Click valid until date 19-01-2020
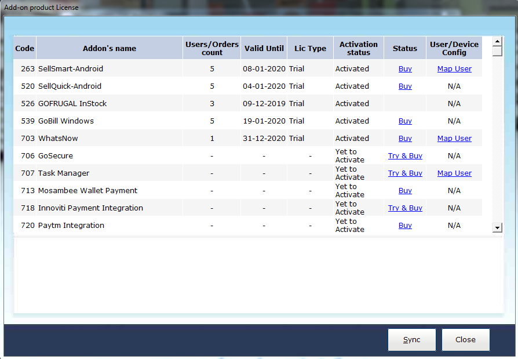This screenshot has width=518, height=359. (x=264, y=121)
